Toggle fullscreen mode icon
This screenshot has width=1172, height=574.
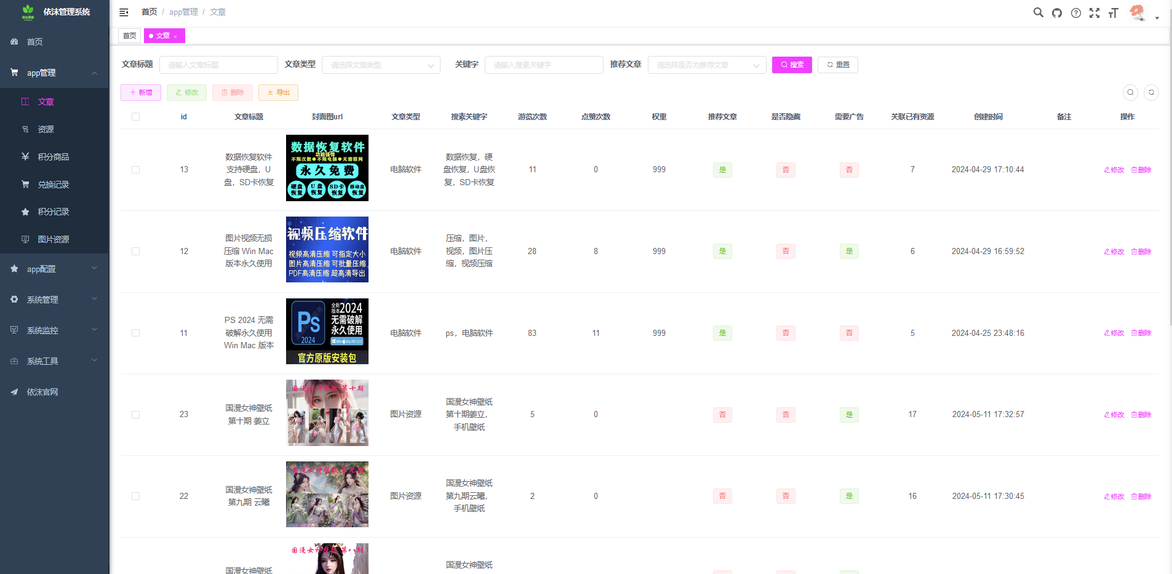coord(1094,13)
